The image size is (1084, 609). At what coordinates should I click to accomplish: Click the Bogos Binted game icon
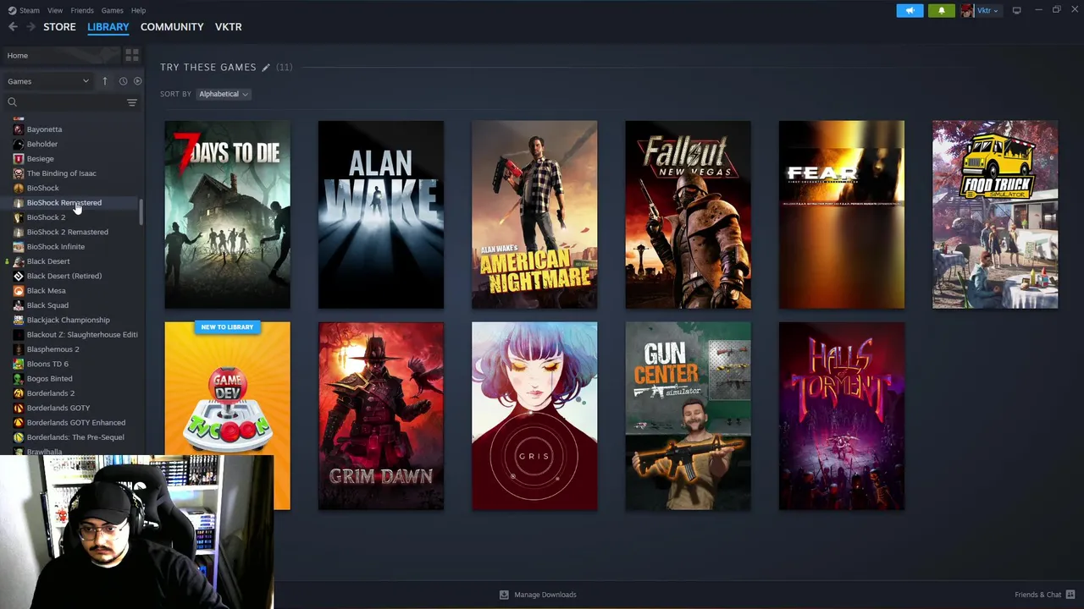point(19,379)
